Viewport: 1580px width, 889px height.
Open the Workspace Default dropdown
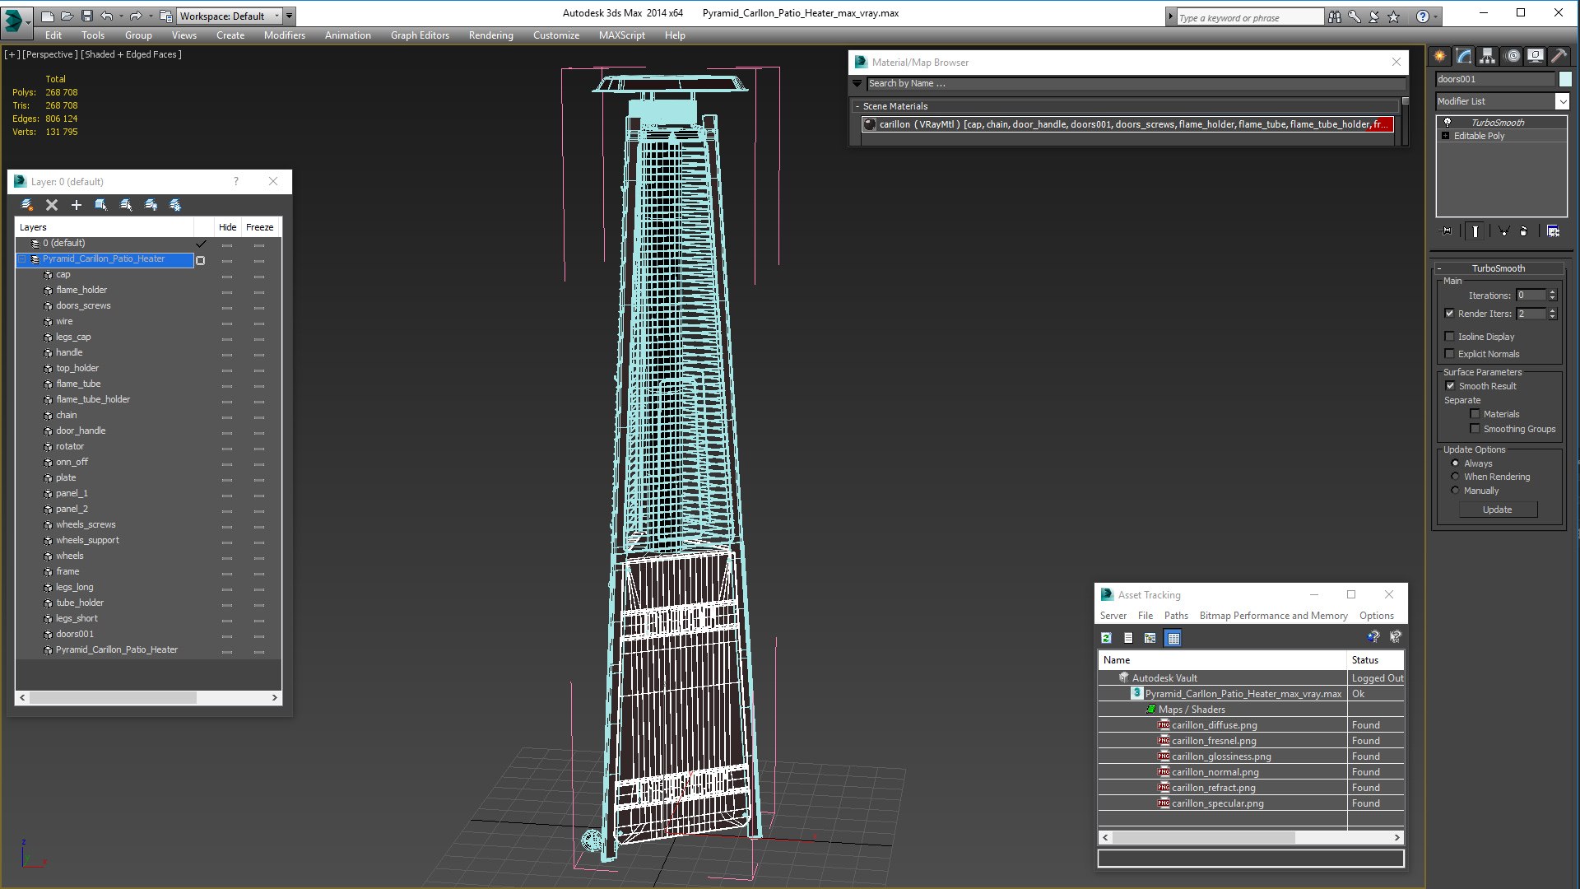[x=230, y=16]
